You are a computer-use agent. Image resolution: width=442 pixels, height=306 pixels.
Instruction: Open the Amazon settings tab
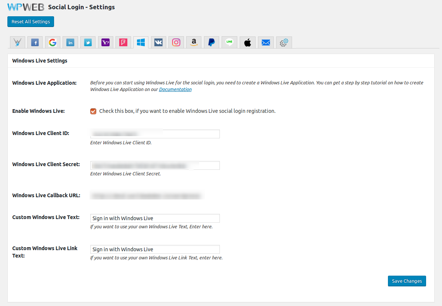pos(194,43)
